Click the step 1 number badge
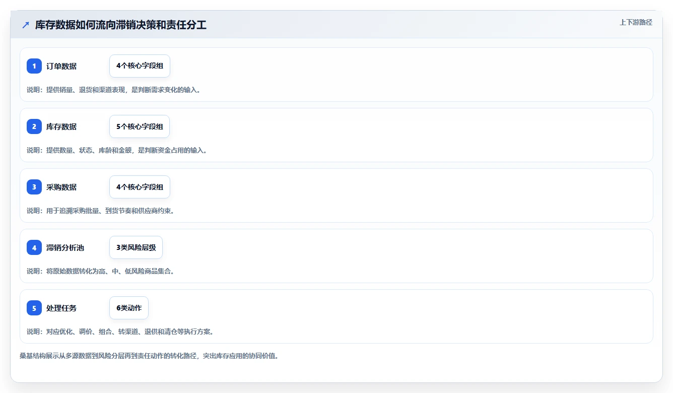673x393 pixels. [x=34, y=66]
